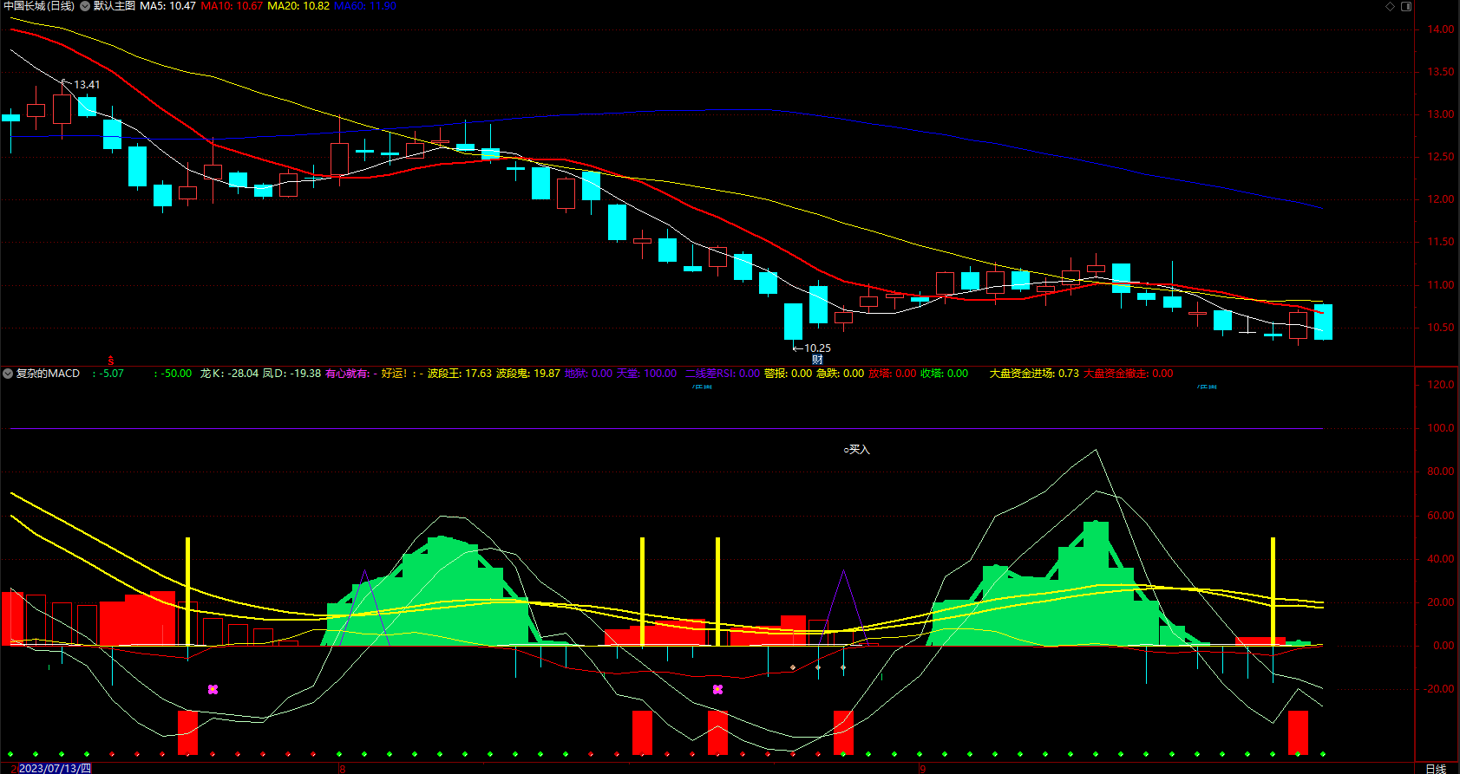
Task: Click the month 9 marker on time axis
Action: click(923, 769)
